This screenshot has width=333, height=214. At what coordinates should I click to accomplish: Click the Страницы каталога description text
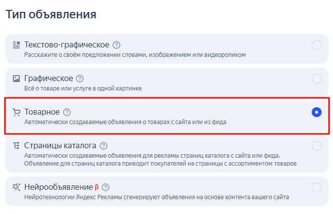click(161, 160)
